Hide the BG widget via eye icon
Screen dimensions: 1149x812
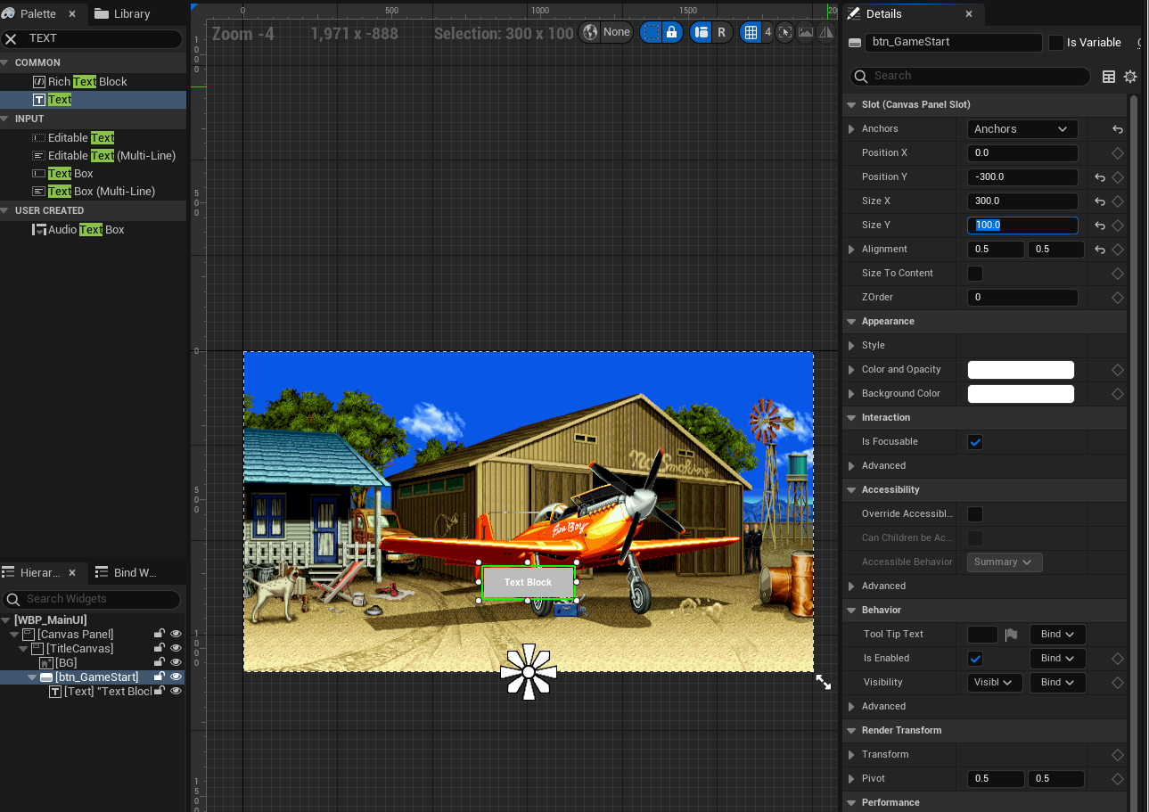176,662
